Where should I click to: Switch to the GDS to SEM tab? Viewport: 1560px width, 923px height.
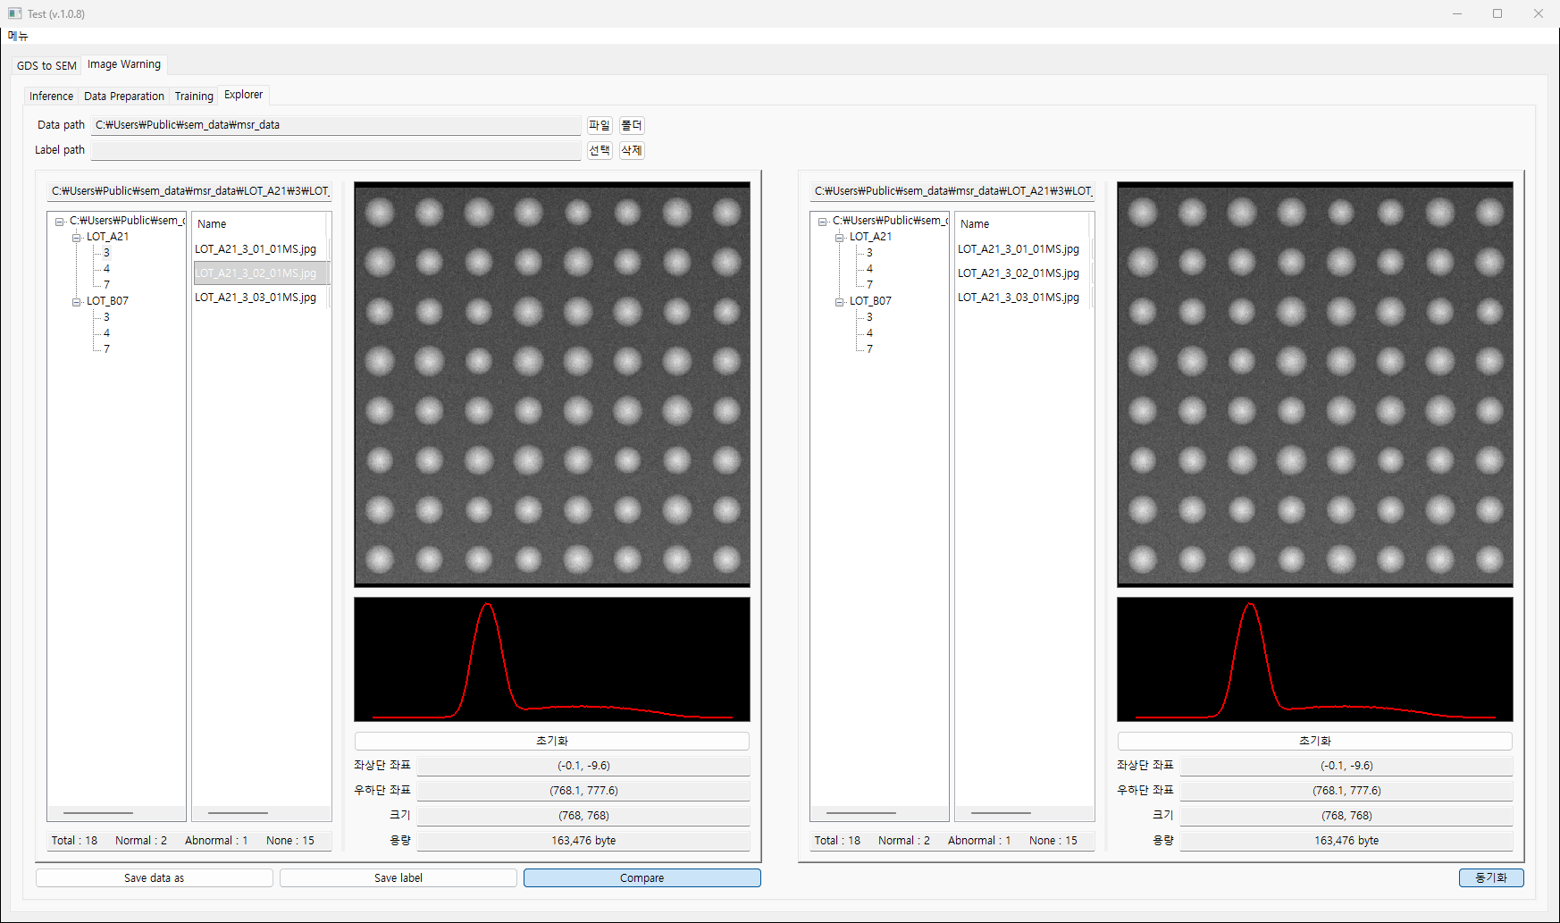(x=46, y=65)
